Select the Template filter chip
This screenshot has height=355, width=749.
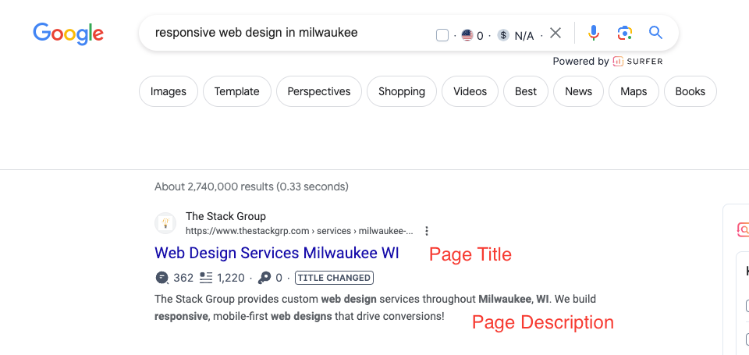237,91
